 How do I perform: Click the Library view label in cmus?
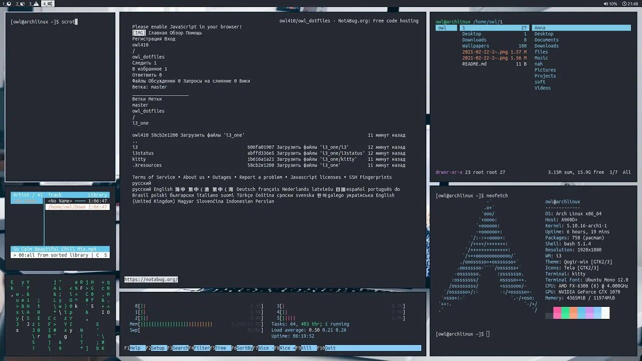point(97,195)
